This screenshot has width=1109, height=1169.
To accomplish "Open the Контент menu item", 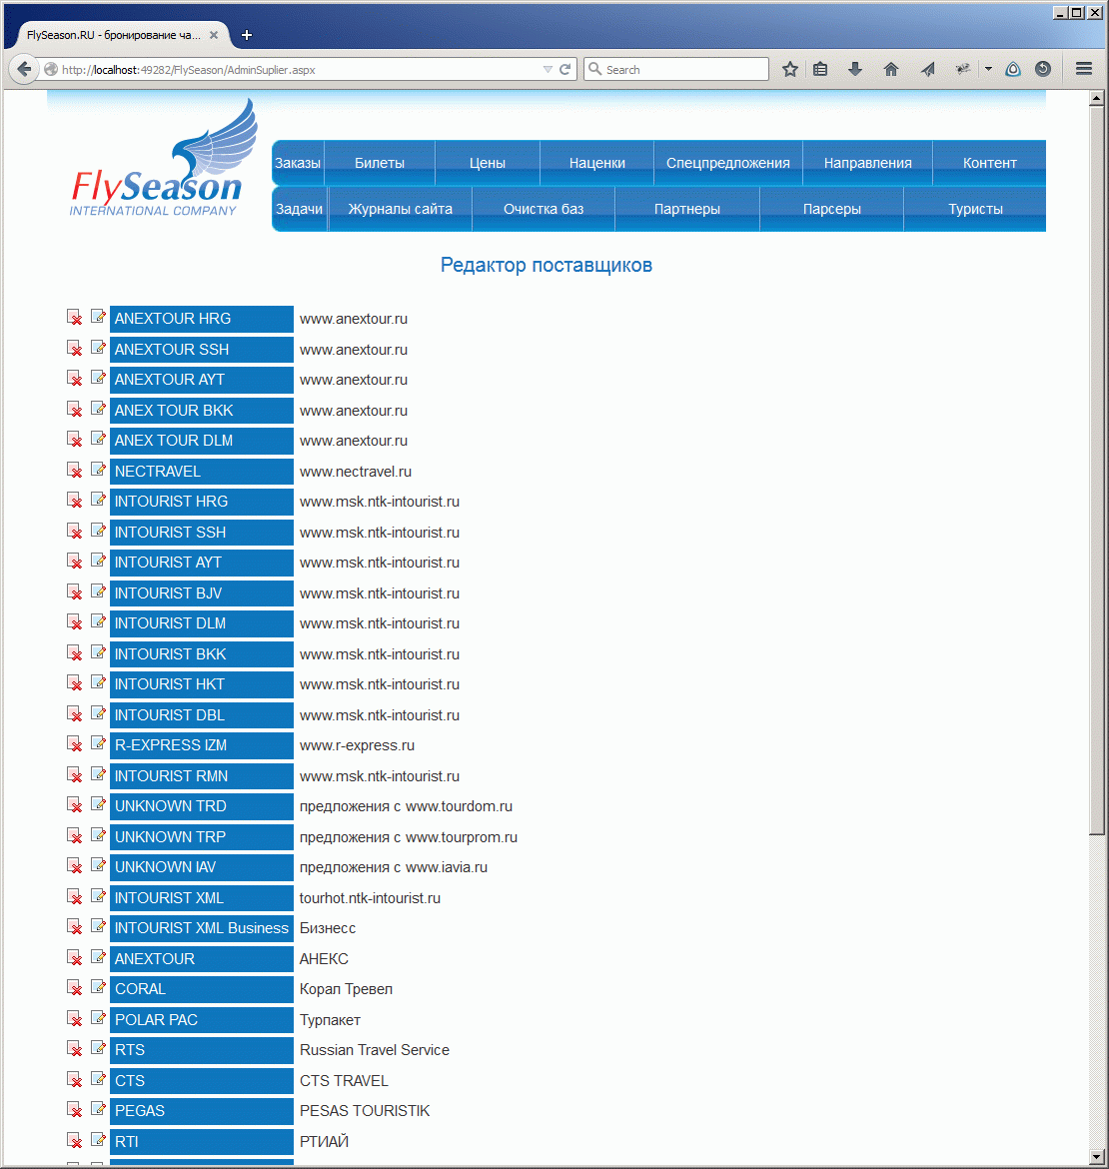I will (990, 163).
